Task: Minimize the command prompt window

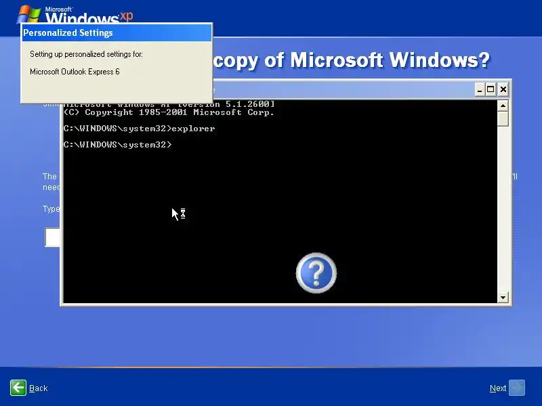Action: tap(479, 90)
